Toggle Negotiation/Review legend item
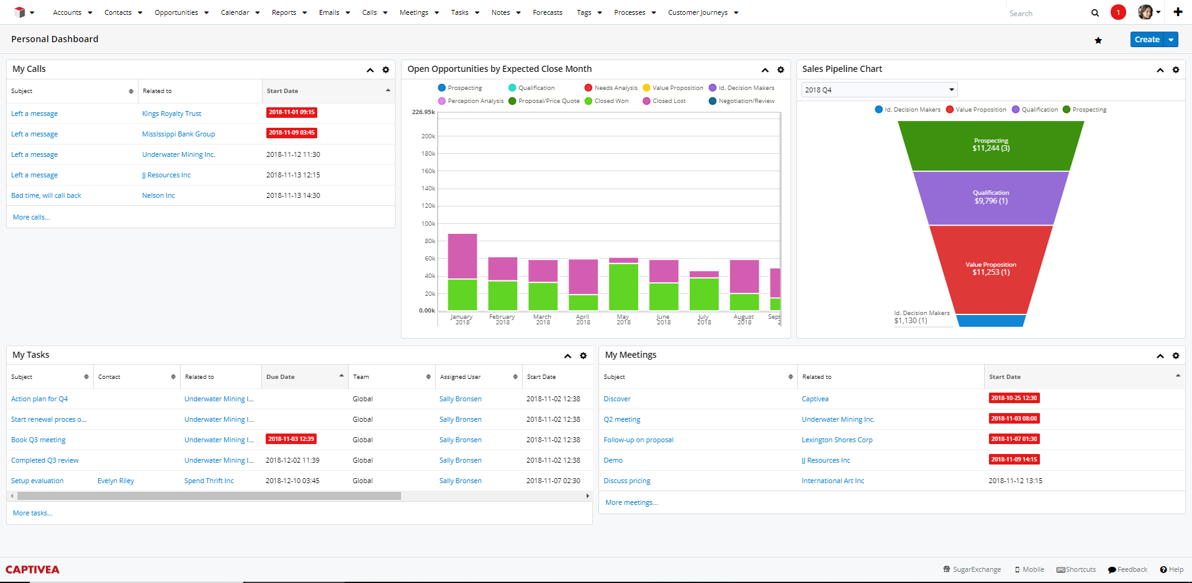Image resolution: width=1192 pixels, height=583 pixels. [742, 101]
